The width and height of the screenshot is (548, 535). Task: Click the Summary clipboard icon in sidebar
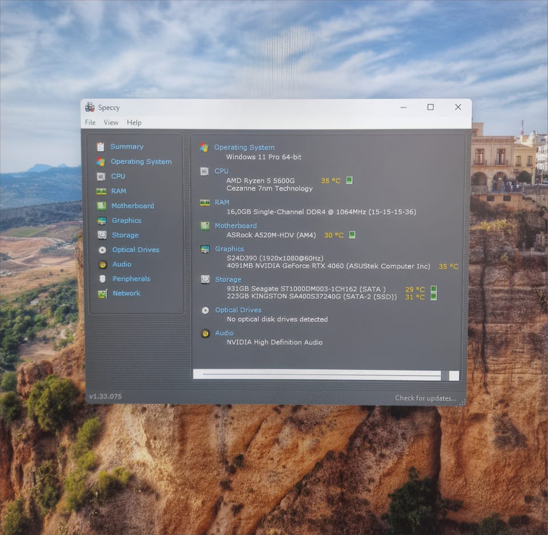(100, 147)
